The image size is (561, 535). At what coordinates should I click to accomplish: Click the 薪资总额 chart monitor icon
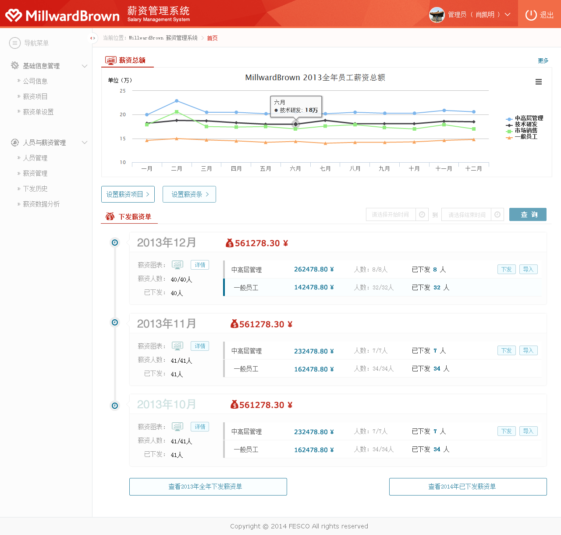111,60
